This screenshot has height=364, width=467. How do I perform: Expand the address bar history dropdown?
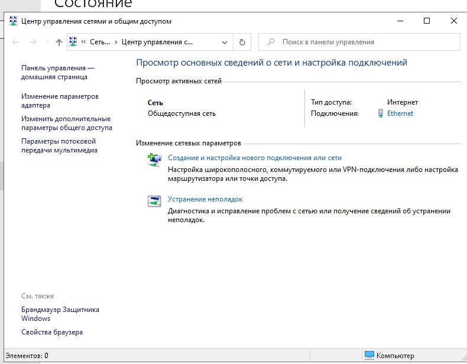point(225,43)
